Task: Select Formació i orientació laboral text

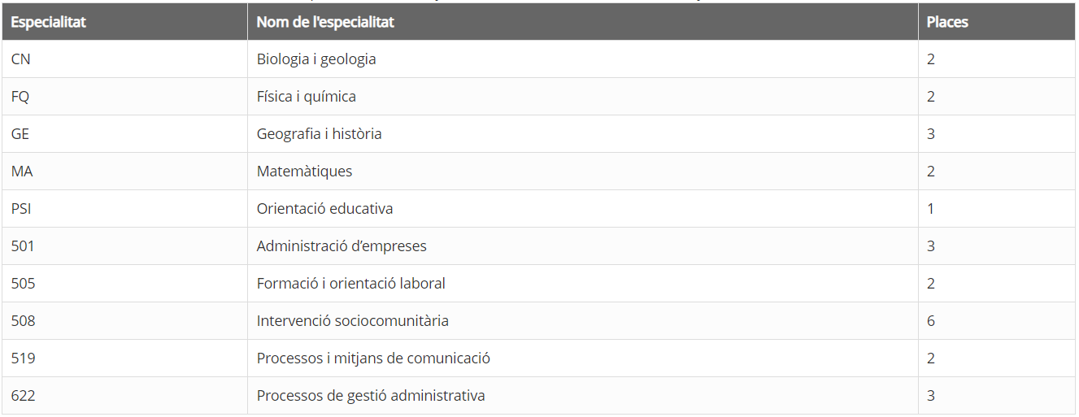Action: pyautogui.click(x=351, y=284)
